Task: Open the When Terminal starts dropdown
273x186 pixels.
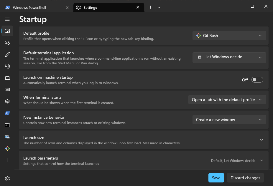Action: (227, 100)
